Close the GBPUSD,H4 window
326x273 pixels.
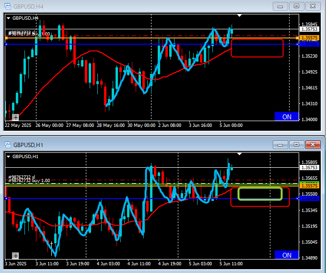point(313,6)
